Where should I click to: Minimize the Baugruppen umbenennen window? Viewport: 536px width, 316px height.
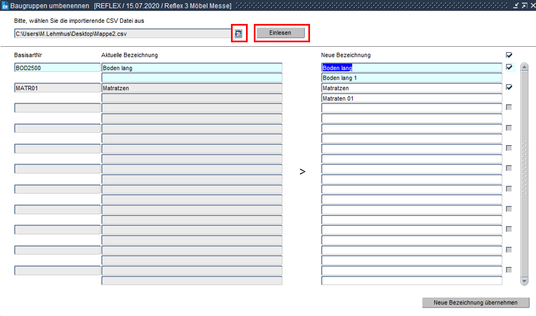coord(515,5)
